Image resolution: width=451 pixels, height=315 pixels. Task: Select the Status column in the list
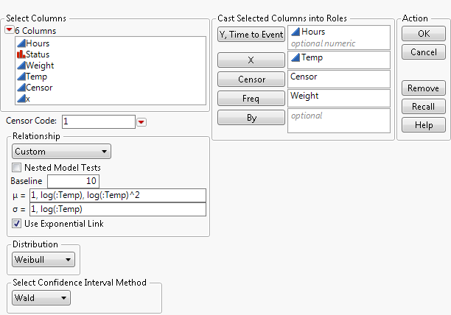coord(36,54)
